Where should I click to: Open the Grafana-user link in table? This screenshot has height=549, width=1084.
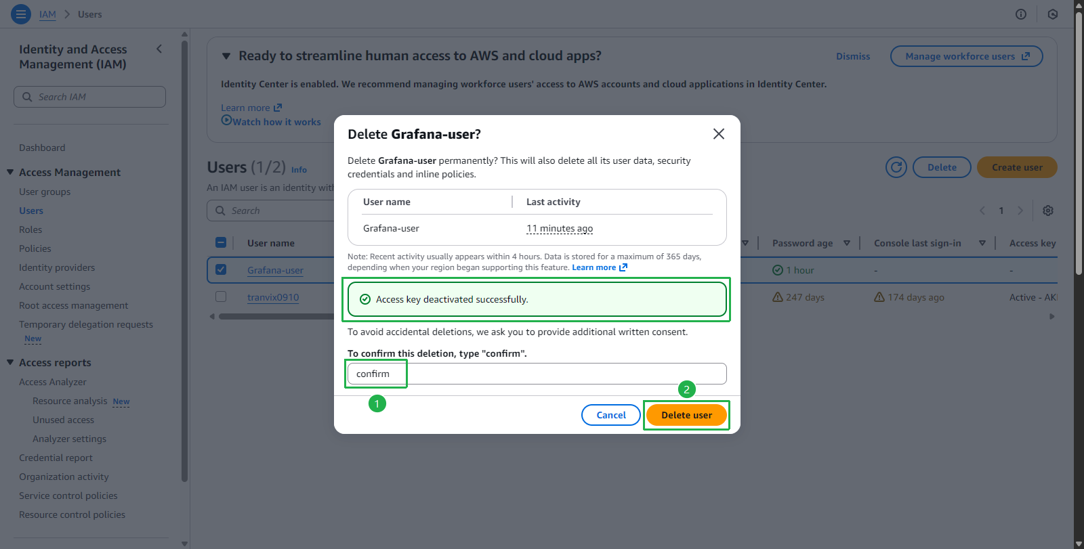pos(275,270)
